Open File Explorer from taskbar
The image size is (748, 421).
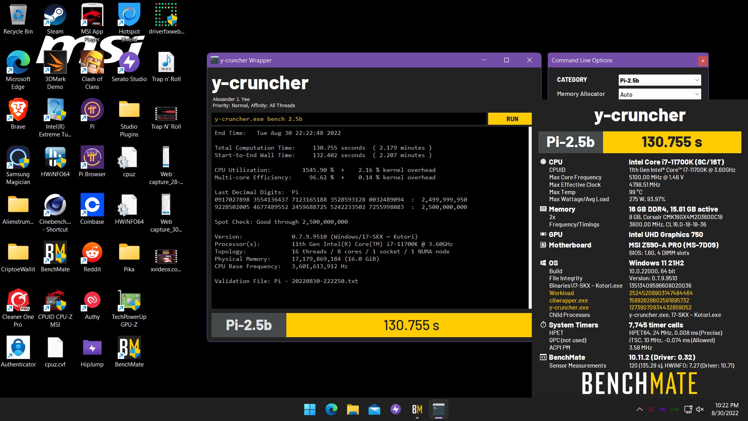pos(353,409)
